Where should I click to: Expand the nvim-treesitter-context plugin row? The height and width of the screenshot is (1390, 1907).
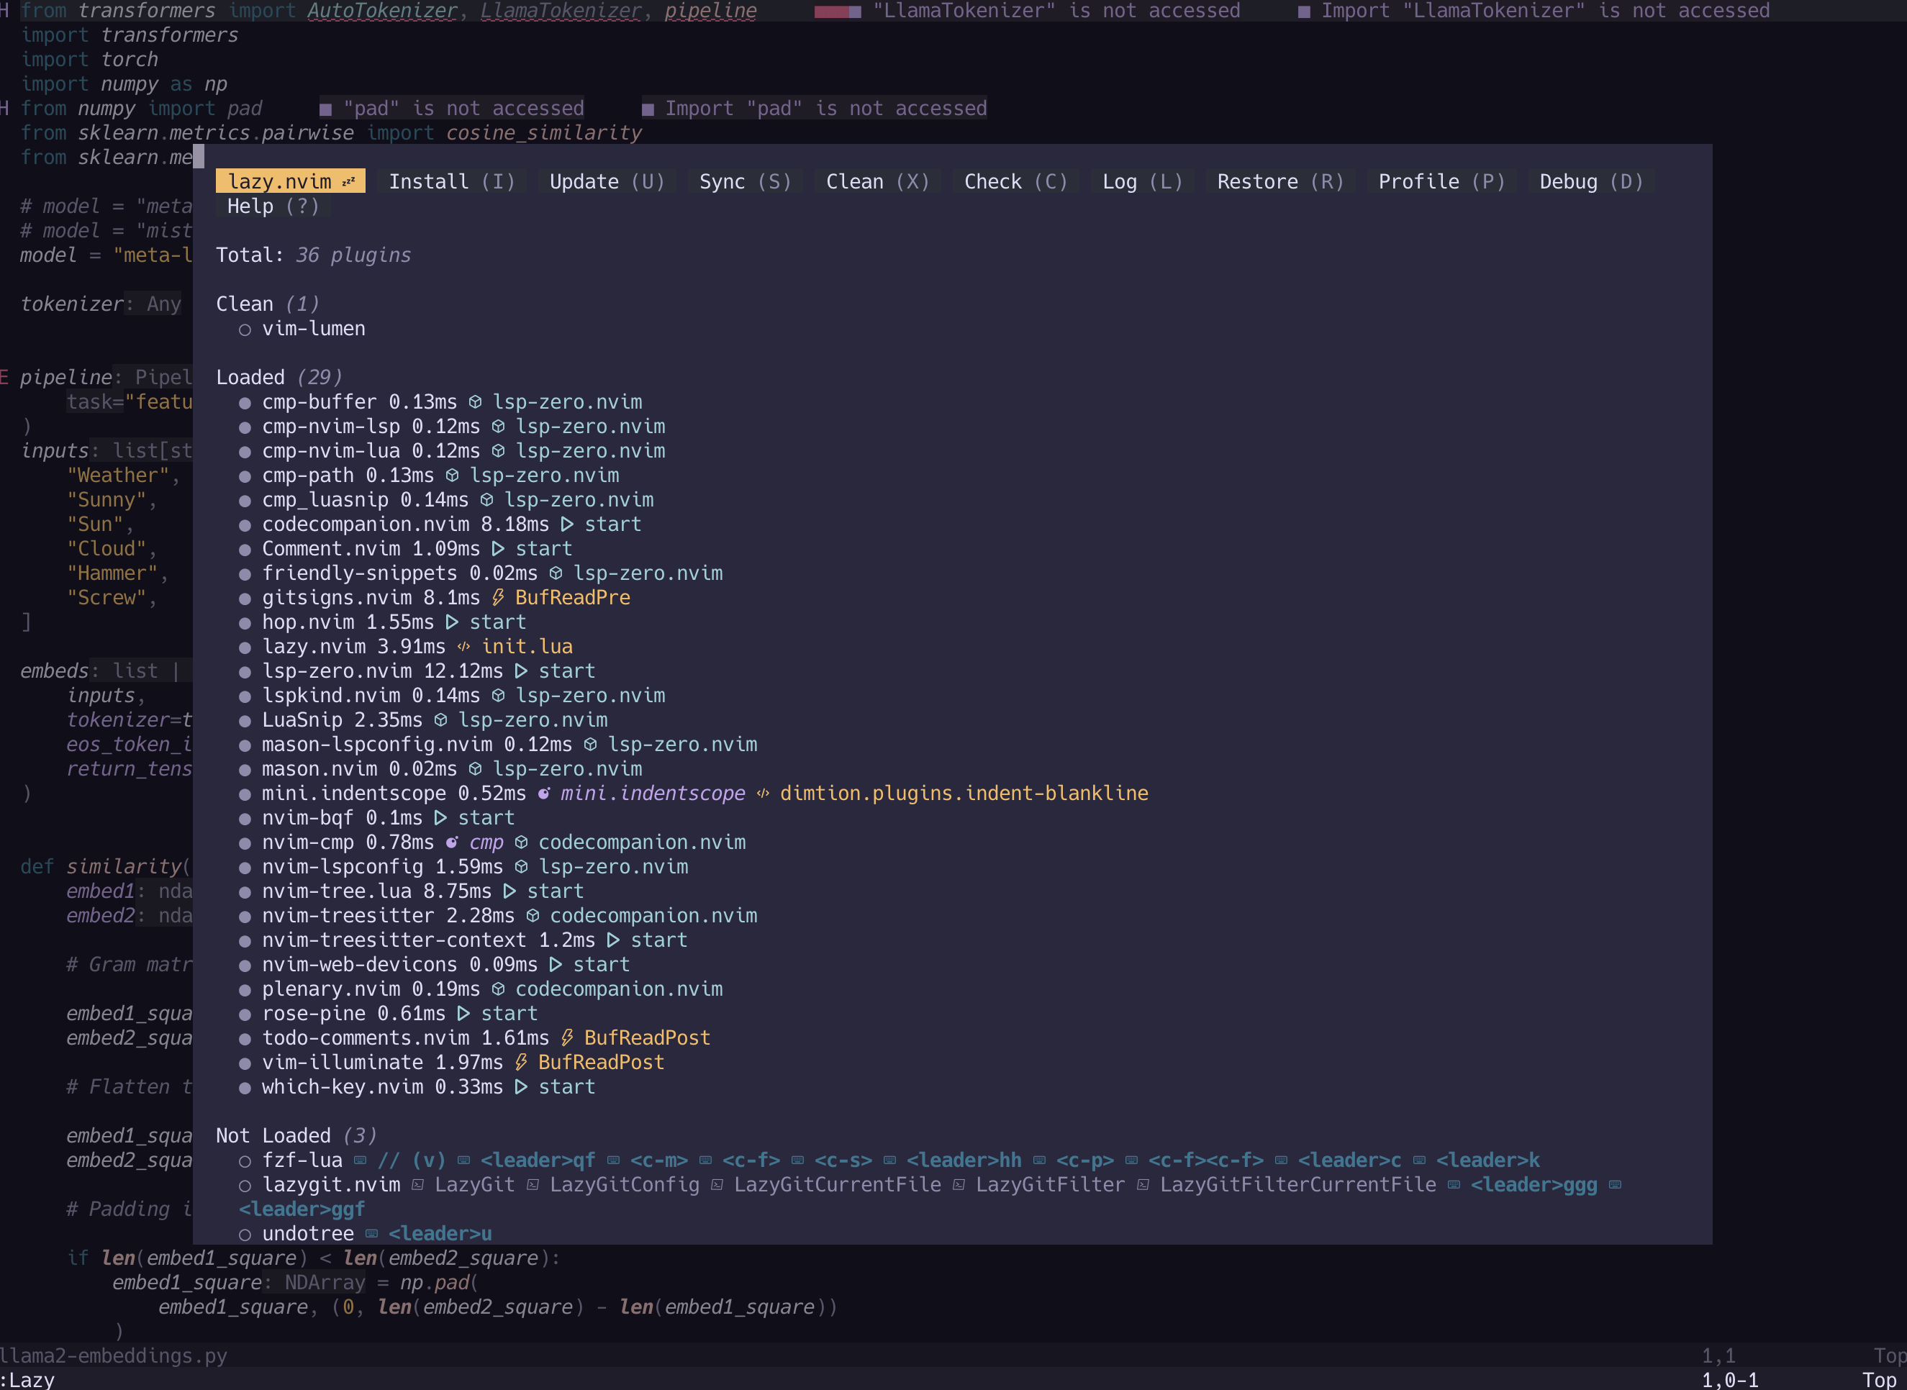pos(463,940)
